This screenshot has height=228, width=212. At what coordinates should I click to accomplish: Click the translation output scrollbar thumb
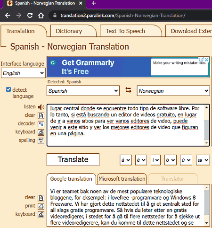pyautogui.click(x=206, y=202)
